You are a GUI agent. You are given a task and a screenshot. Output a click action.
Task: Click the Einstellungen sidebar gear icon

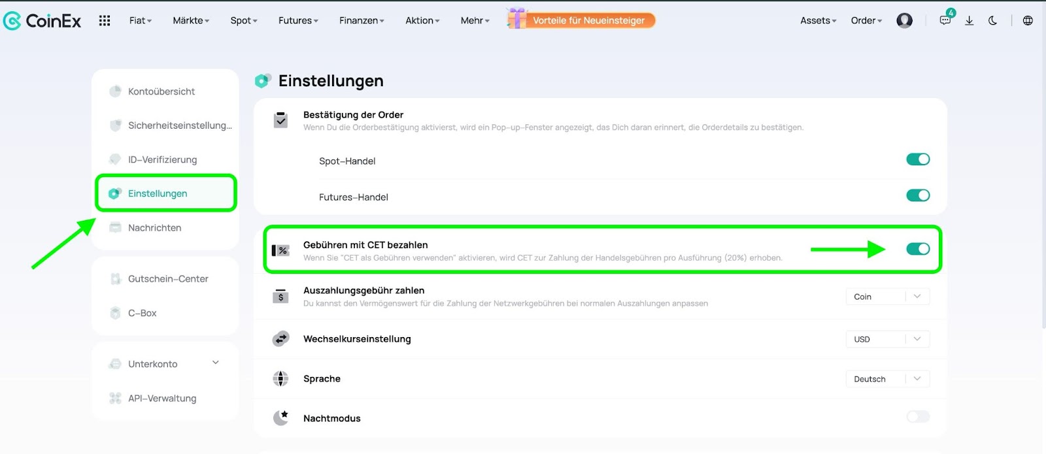click(x=115, y=193)
